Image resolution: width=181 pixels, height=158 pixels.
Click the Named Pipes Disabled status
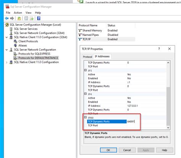(113, 35)
